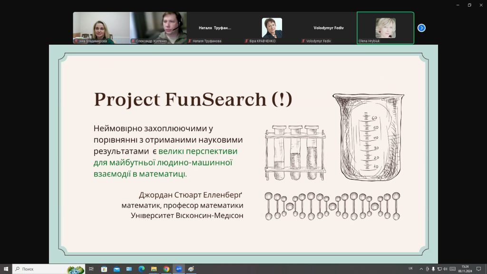
Task: Open the notifications action center
Action: tap(478, 269)
